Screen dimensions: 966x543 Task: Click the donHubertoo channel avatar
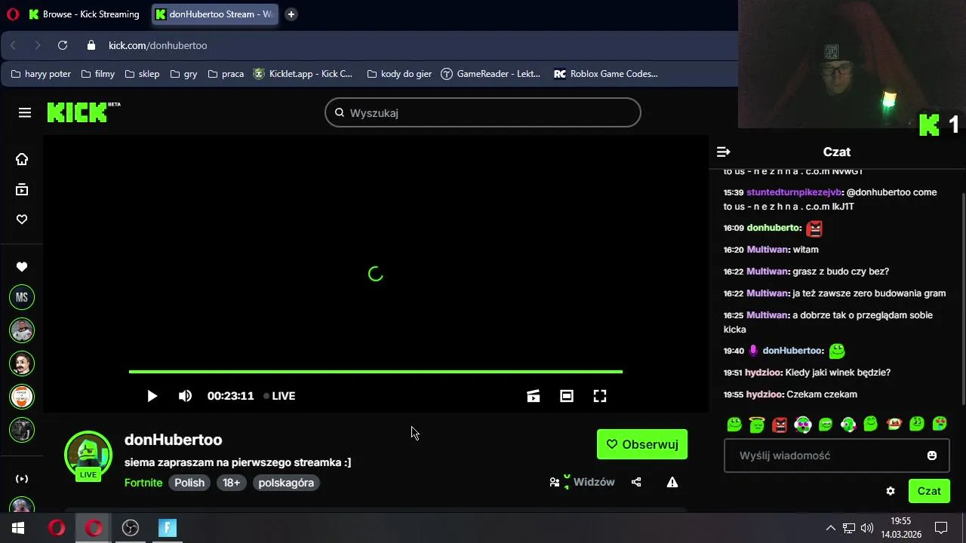pos(88,455)
